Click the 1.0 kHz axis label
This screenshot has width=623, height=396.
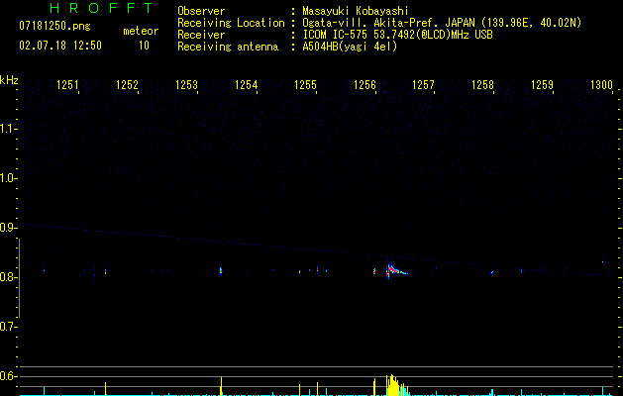8,178
